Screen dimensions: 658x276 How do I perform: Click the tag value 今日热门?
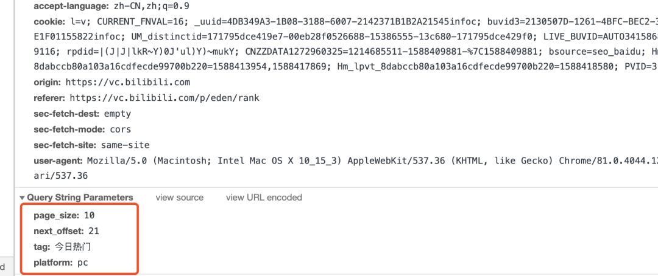73,247
